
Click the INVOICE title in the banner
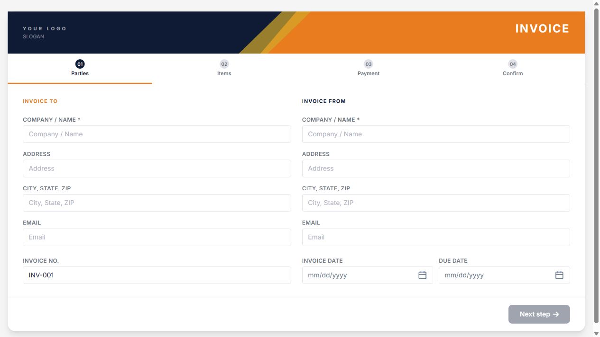pyautogui.click(x=542, y=28)
